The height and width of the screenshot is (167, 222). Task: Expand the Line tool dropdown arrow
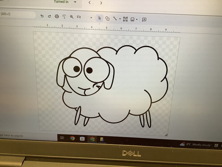(120, 19)
